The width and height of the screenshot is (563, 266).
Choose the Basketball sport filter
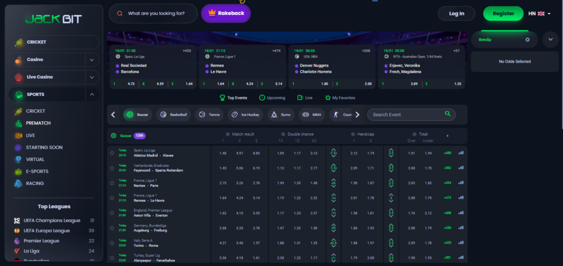click(x=172, y=115)
